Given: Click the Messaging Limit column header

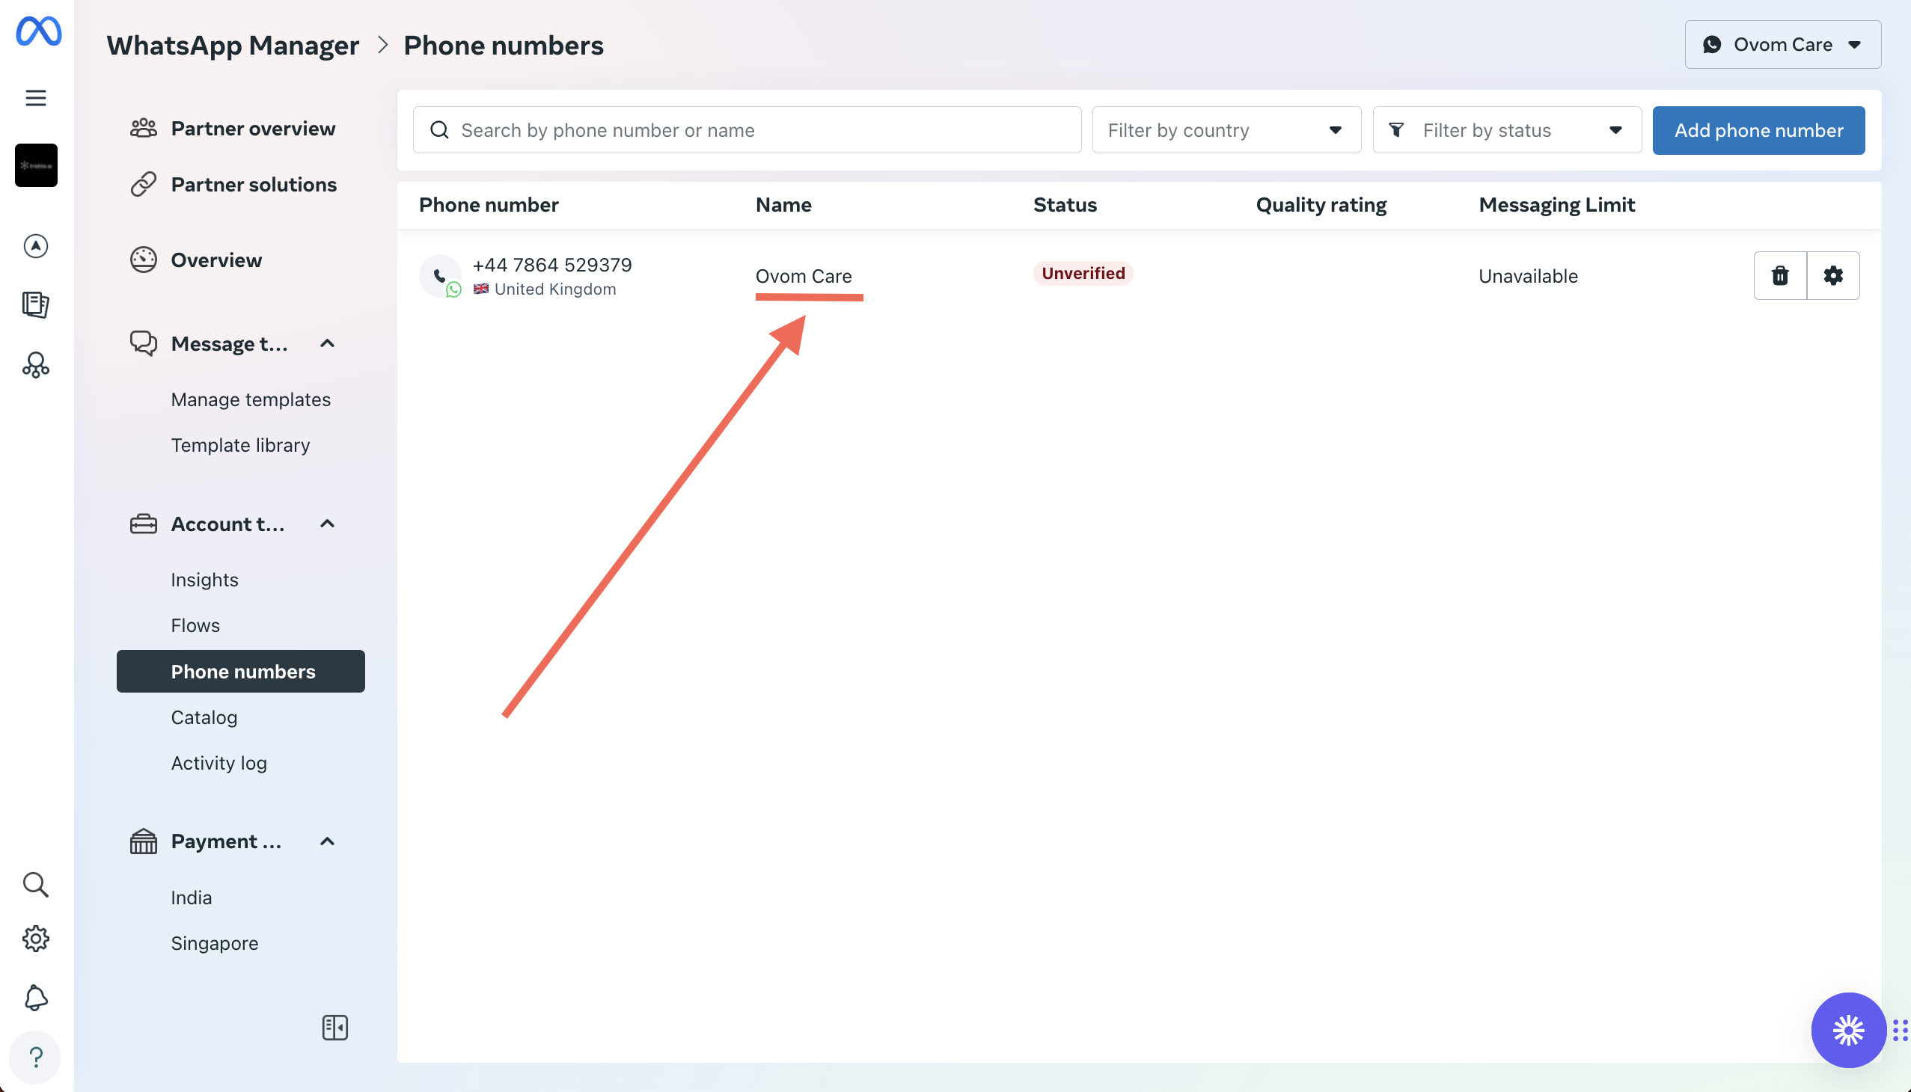Looking at the screenshot, I should (x=1556, y=205).
